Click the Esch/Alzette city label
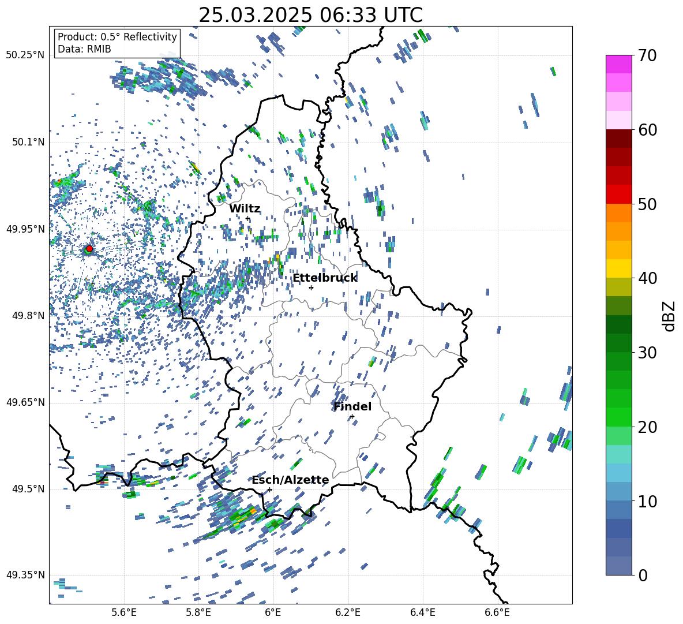The height and width of the screenshot is (624, 683). 290,480
